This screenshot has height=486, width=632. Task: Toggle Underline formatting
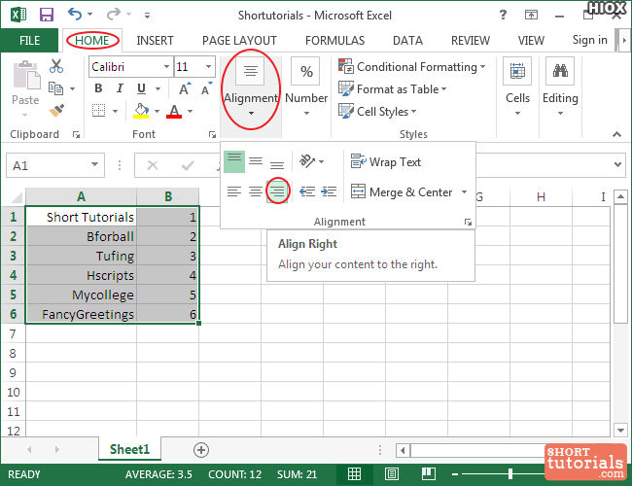tap(141, 88)
